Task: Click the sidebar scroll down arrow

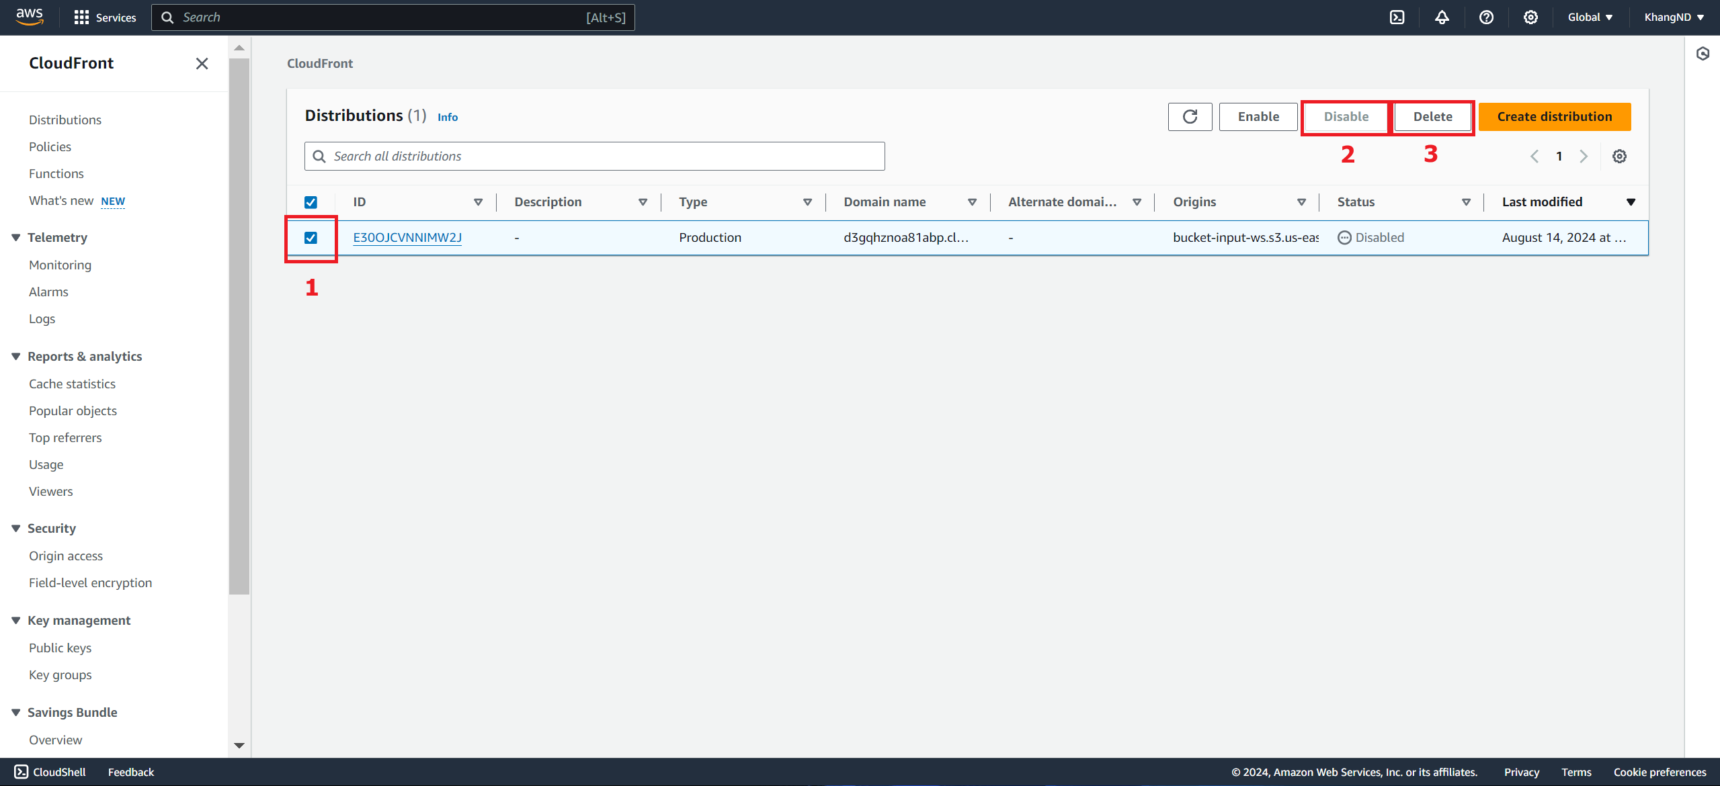Action: pyautogui.click(x=239, y=745)
